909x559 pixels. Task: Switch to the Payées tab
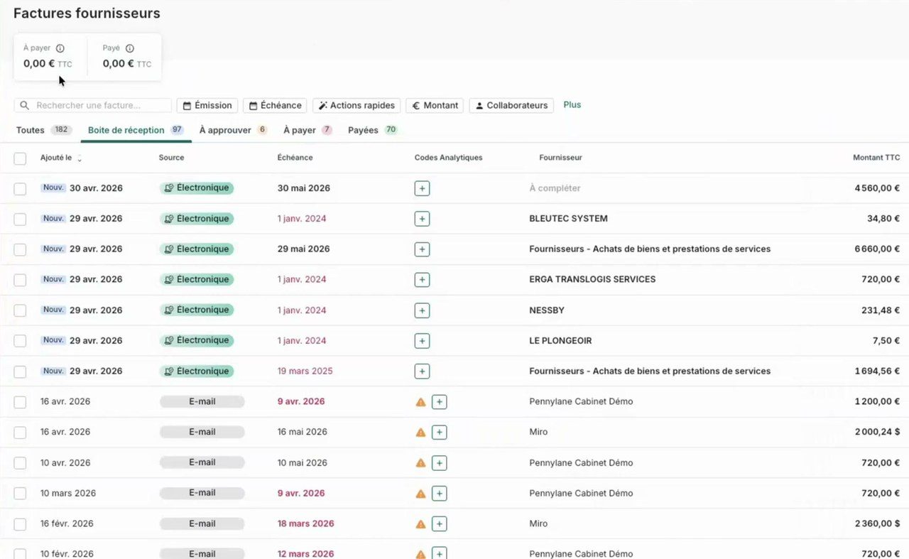point(373,130)
